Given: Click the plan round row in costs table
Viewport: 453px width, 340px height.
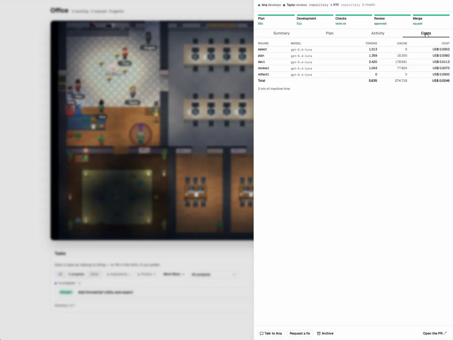Looking at the screenshot, I should [354, 56].
